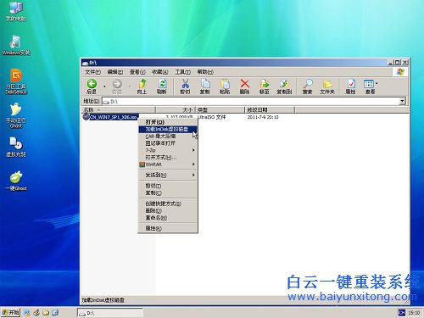Screen dimensions: 424x318
Task: Open 我的电脑 desktop icon
Action: [16, 11]
